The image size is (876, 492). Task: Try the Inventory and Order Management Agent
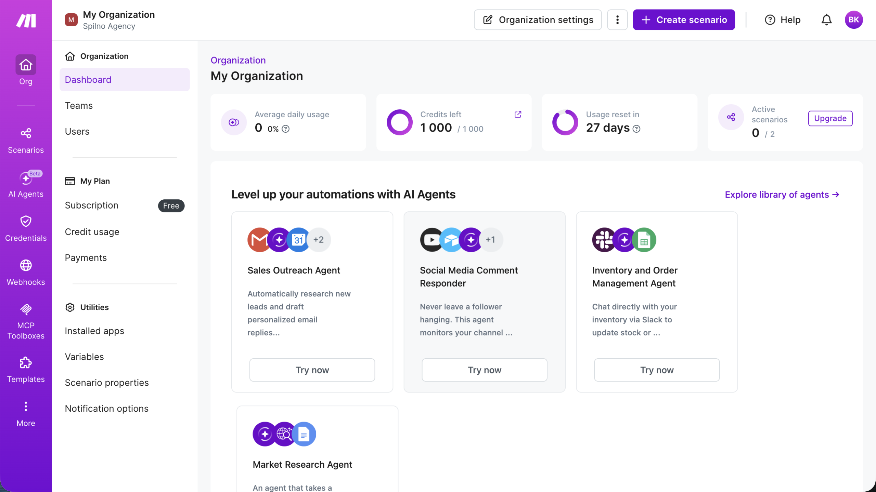(x=657, y=370)
